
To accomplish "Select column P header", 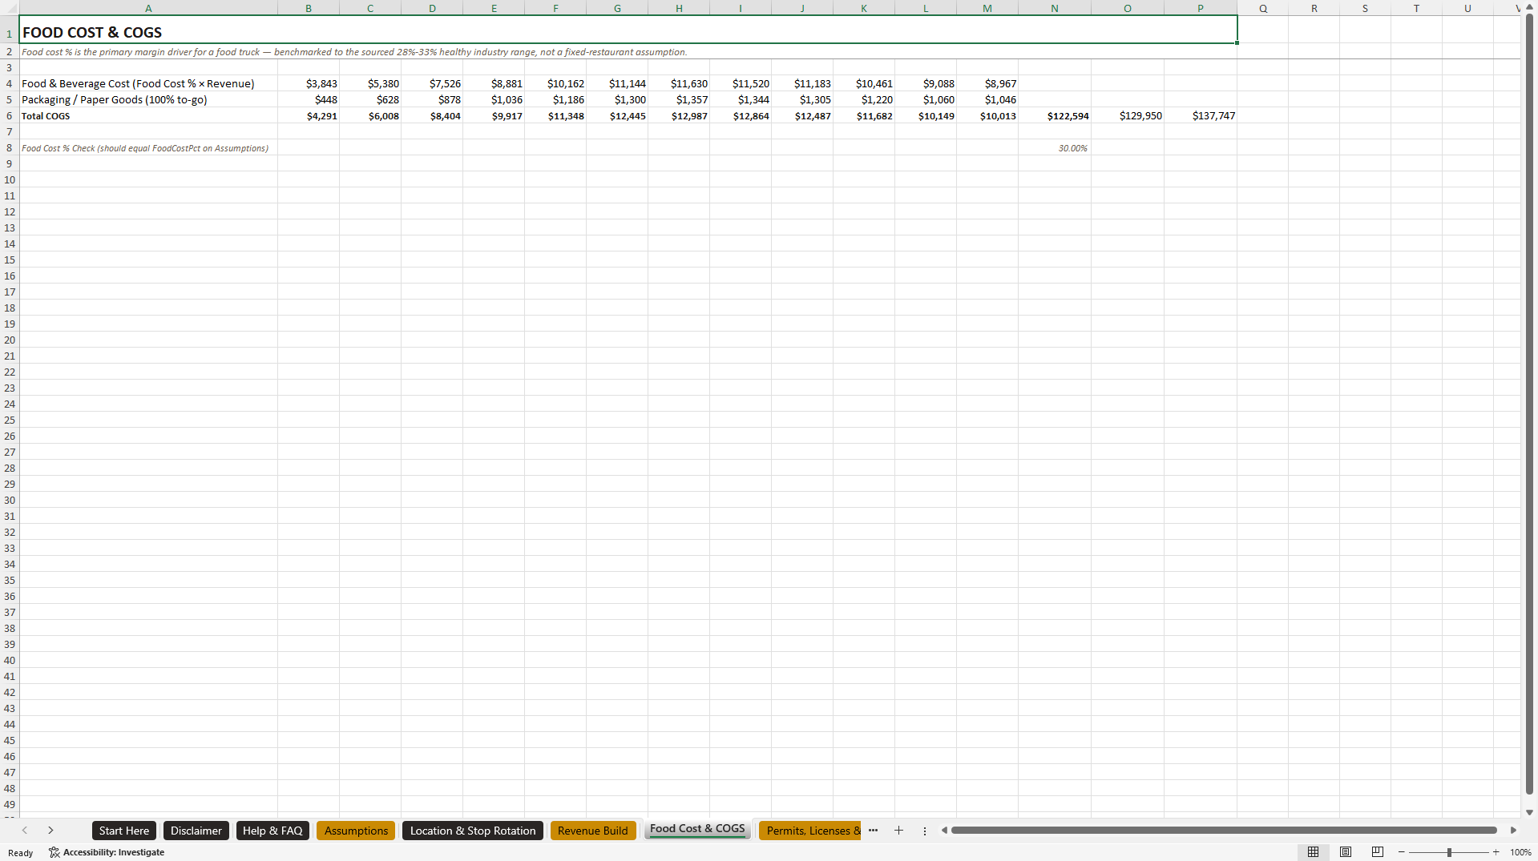I will pos(1201,8).
